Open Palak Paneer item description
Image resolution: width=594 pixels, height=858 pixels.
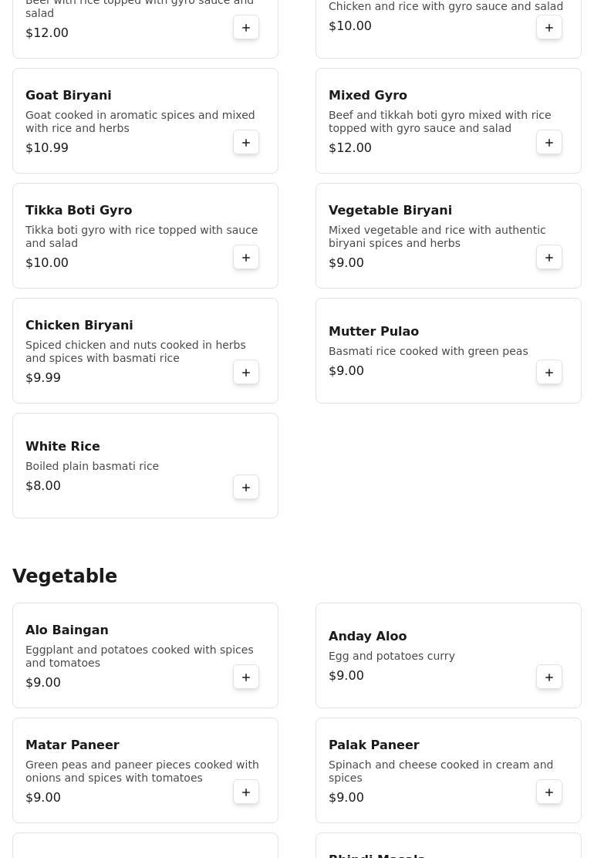[440, 772]
